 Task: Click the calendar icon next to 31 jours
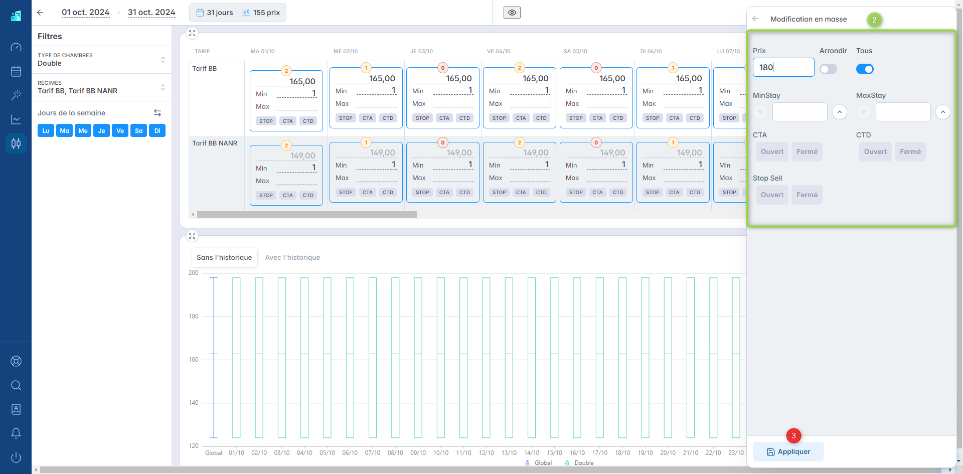click(x=200, y=13)
